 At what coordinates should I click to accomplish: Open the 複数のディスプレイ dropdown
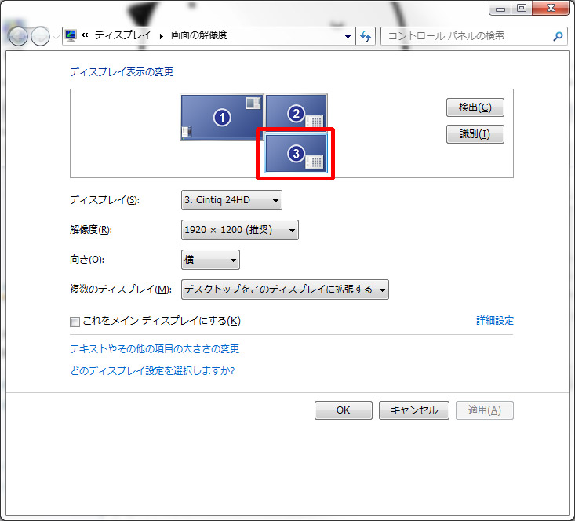click(x=285, y=290)
